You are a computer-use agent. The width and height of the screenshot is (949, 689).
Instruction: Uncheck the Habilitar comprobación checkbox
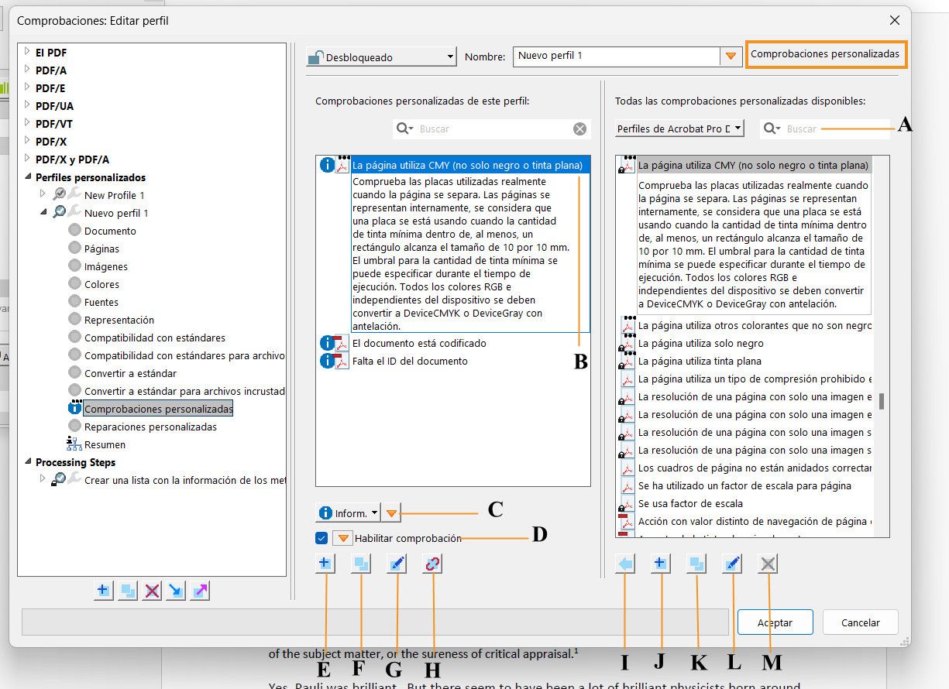pyautogui.click(x=321, y=537)
